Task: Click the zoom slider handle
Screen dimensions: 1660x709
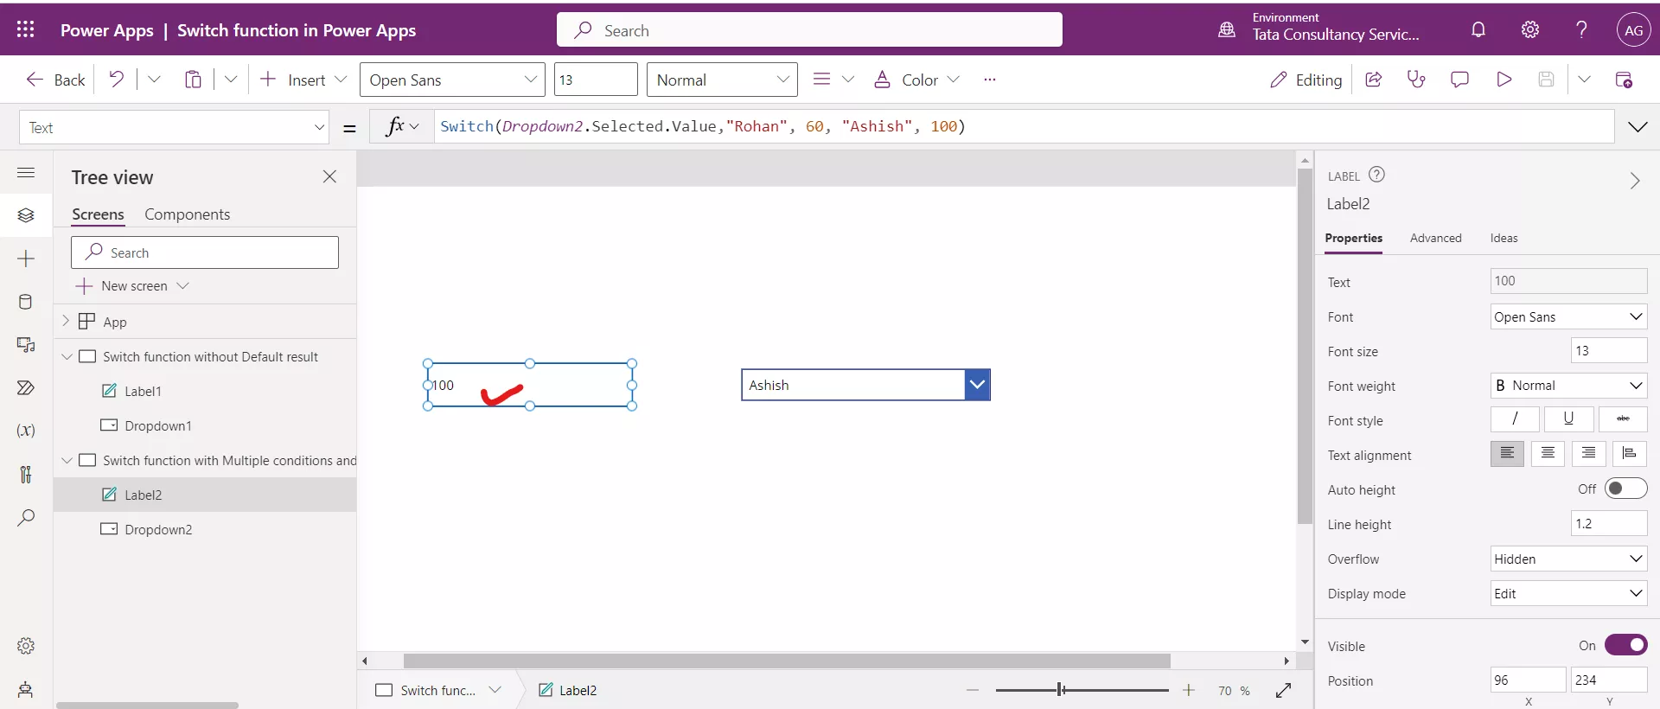Action: pos(1061,689)
